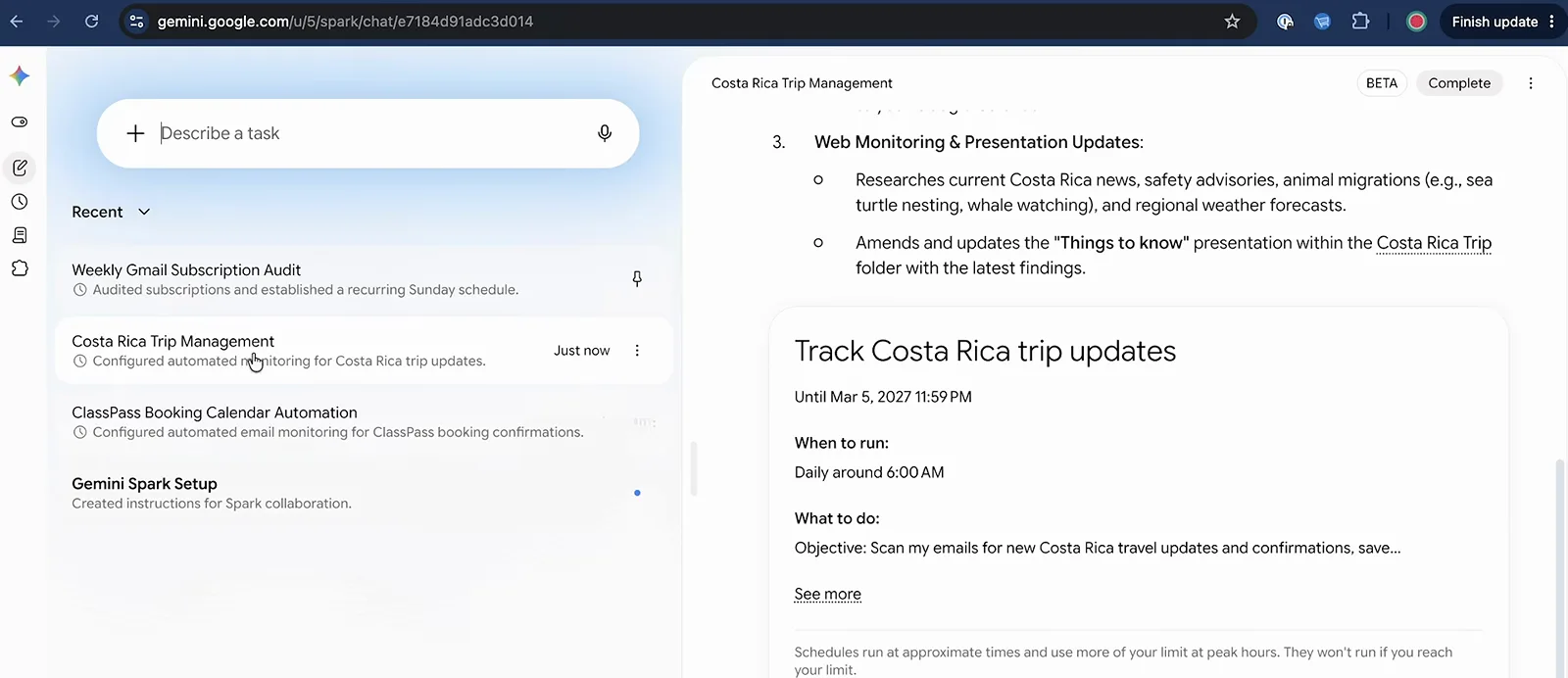Click the BETA badge

(x=1382, y=83)
